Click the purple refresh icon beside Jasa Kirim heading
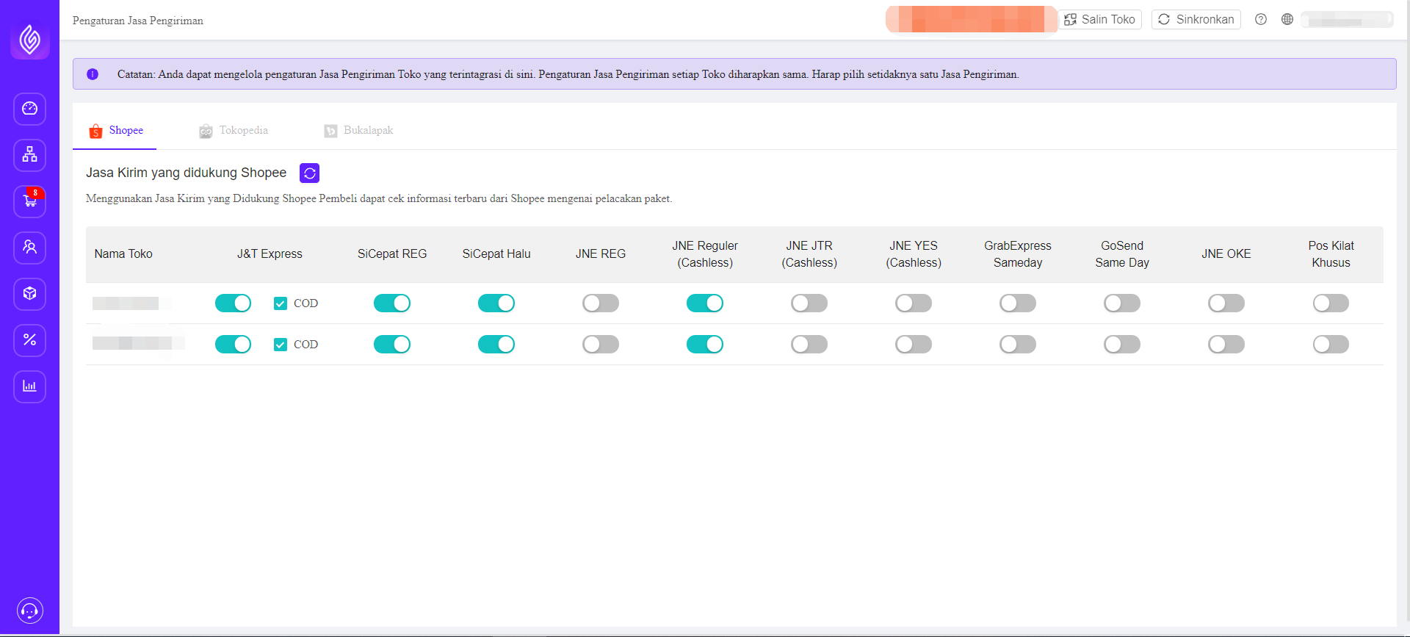Image resolution: width=1410 pixels, height=637 pixels. pyautogui.click(x=310, y=173)
